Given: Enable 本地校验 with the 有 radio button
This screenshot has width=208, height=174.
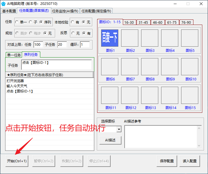Looking at the screenshot, I should [73, 22].
